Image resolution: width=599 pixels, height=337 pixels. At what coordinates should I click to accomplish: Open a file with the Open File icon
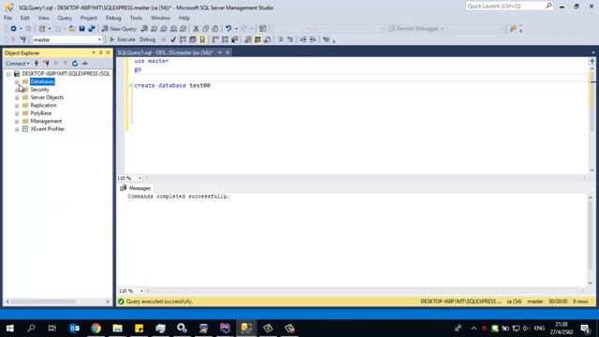(72, 29)
